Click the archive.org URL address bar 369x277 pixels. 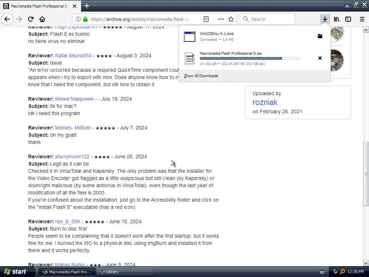tap(140, 19)
